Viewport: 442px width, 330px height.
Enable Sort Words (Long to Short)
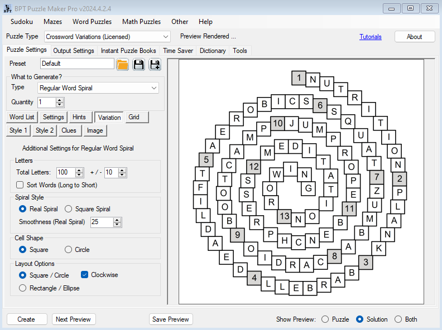[x=20, y=185]
